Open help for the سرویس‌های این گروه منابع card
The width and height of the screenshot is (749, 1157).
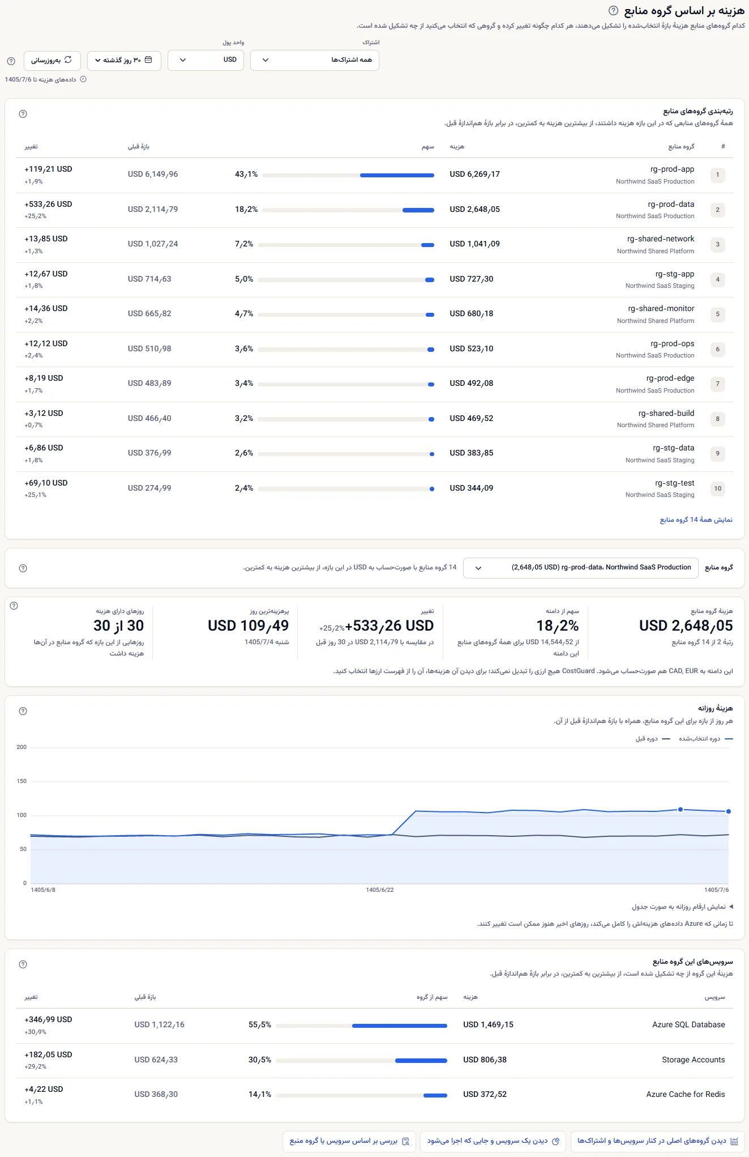tap(23, 964)
